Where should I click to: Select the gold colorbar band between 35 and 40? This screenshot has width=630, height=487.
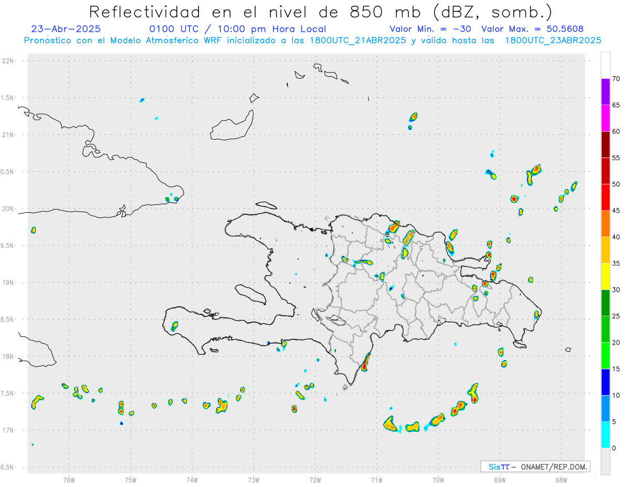pyautogui.click(x=605, y=250)
